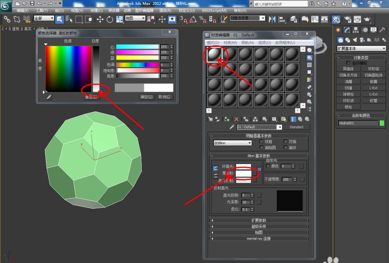Cancel color picker with 取消(C) button

(x=165, y=97)
